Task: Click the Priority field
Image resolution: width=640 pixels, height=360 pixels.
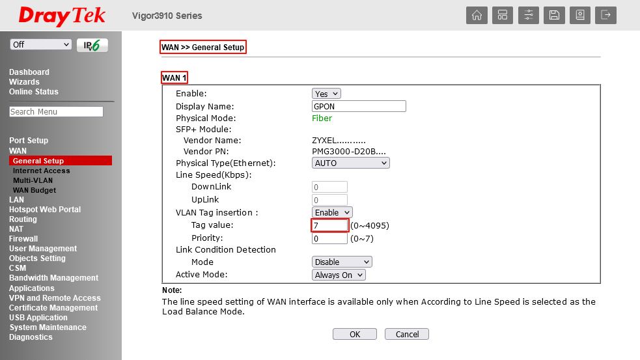Action: coord(329,239)
